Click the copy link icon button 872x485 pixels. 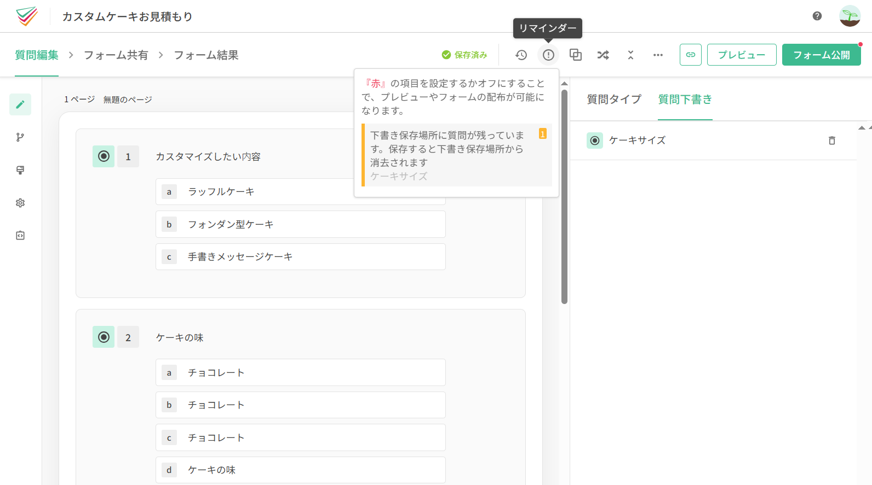pyautogui.click(x=691, y=55)
